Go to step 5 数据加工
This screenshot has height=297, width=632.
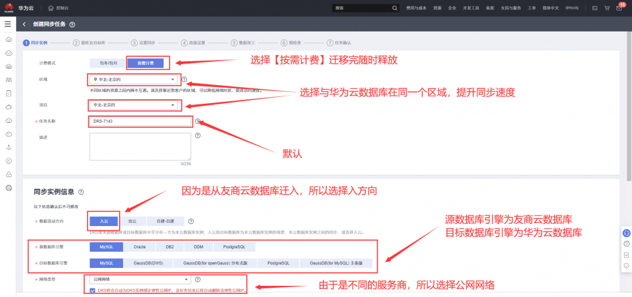click(243, 43)
